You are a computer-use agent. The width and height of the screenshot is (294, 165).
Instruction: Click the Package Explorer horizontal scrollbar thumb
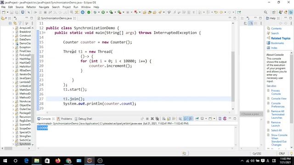[8, 148]
